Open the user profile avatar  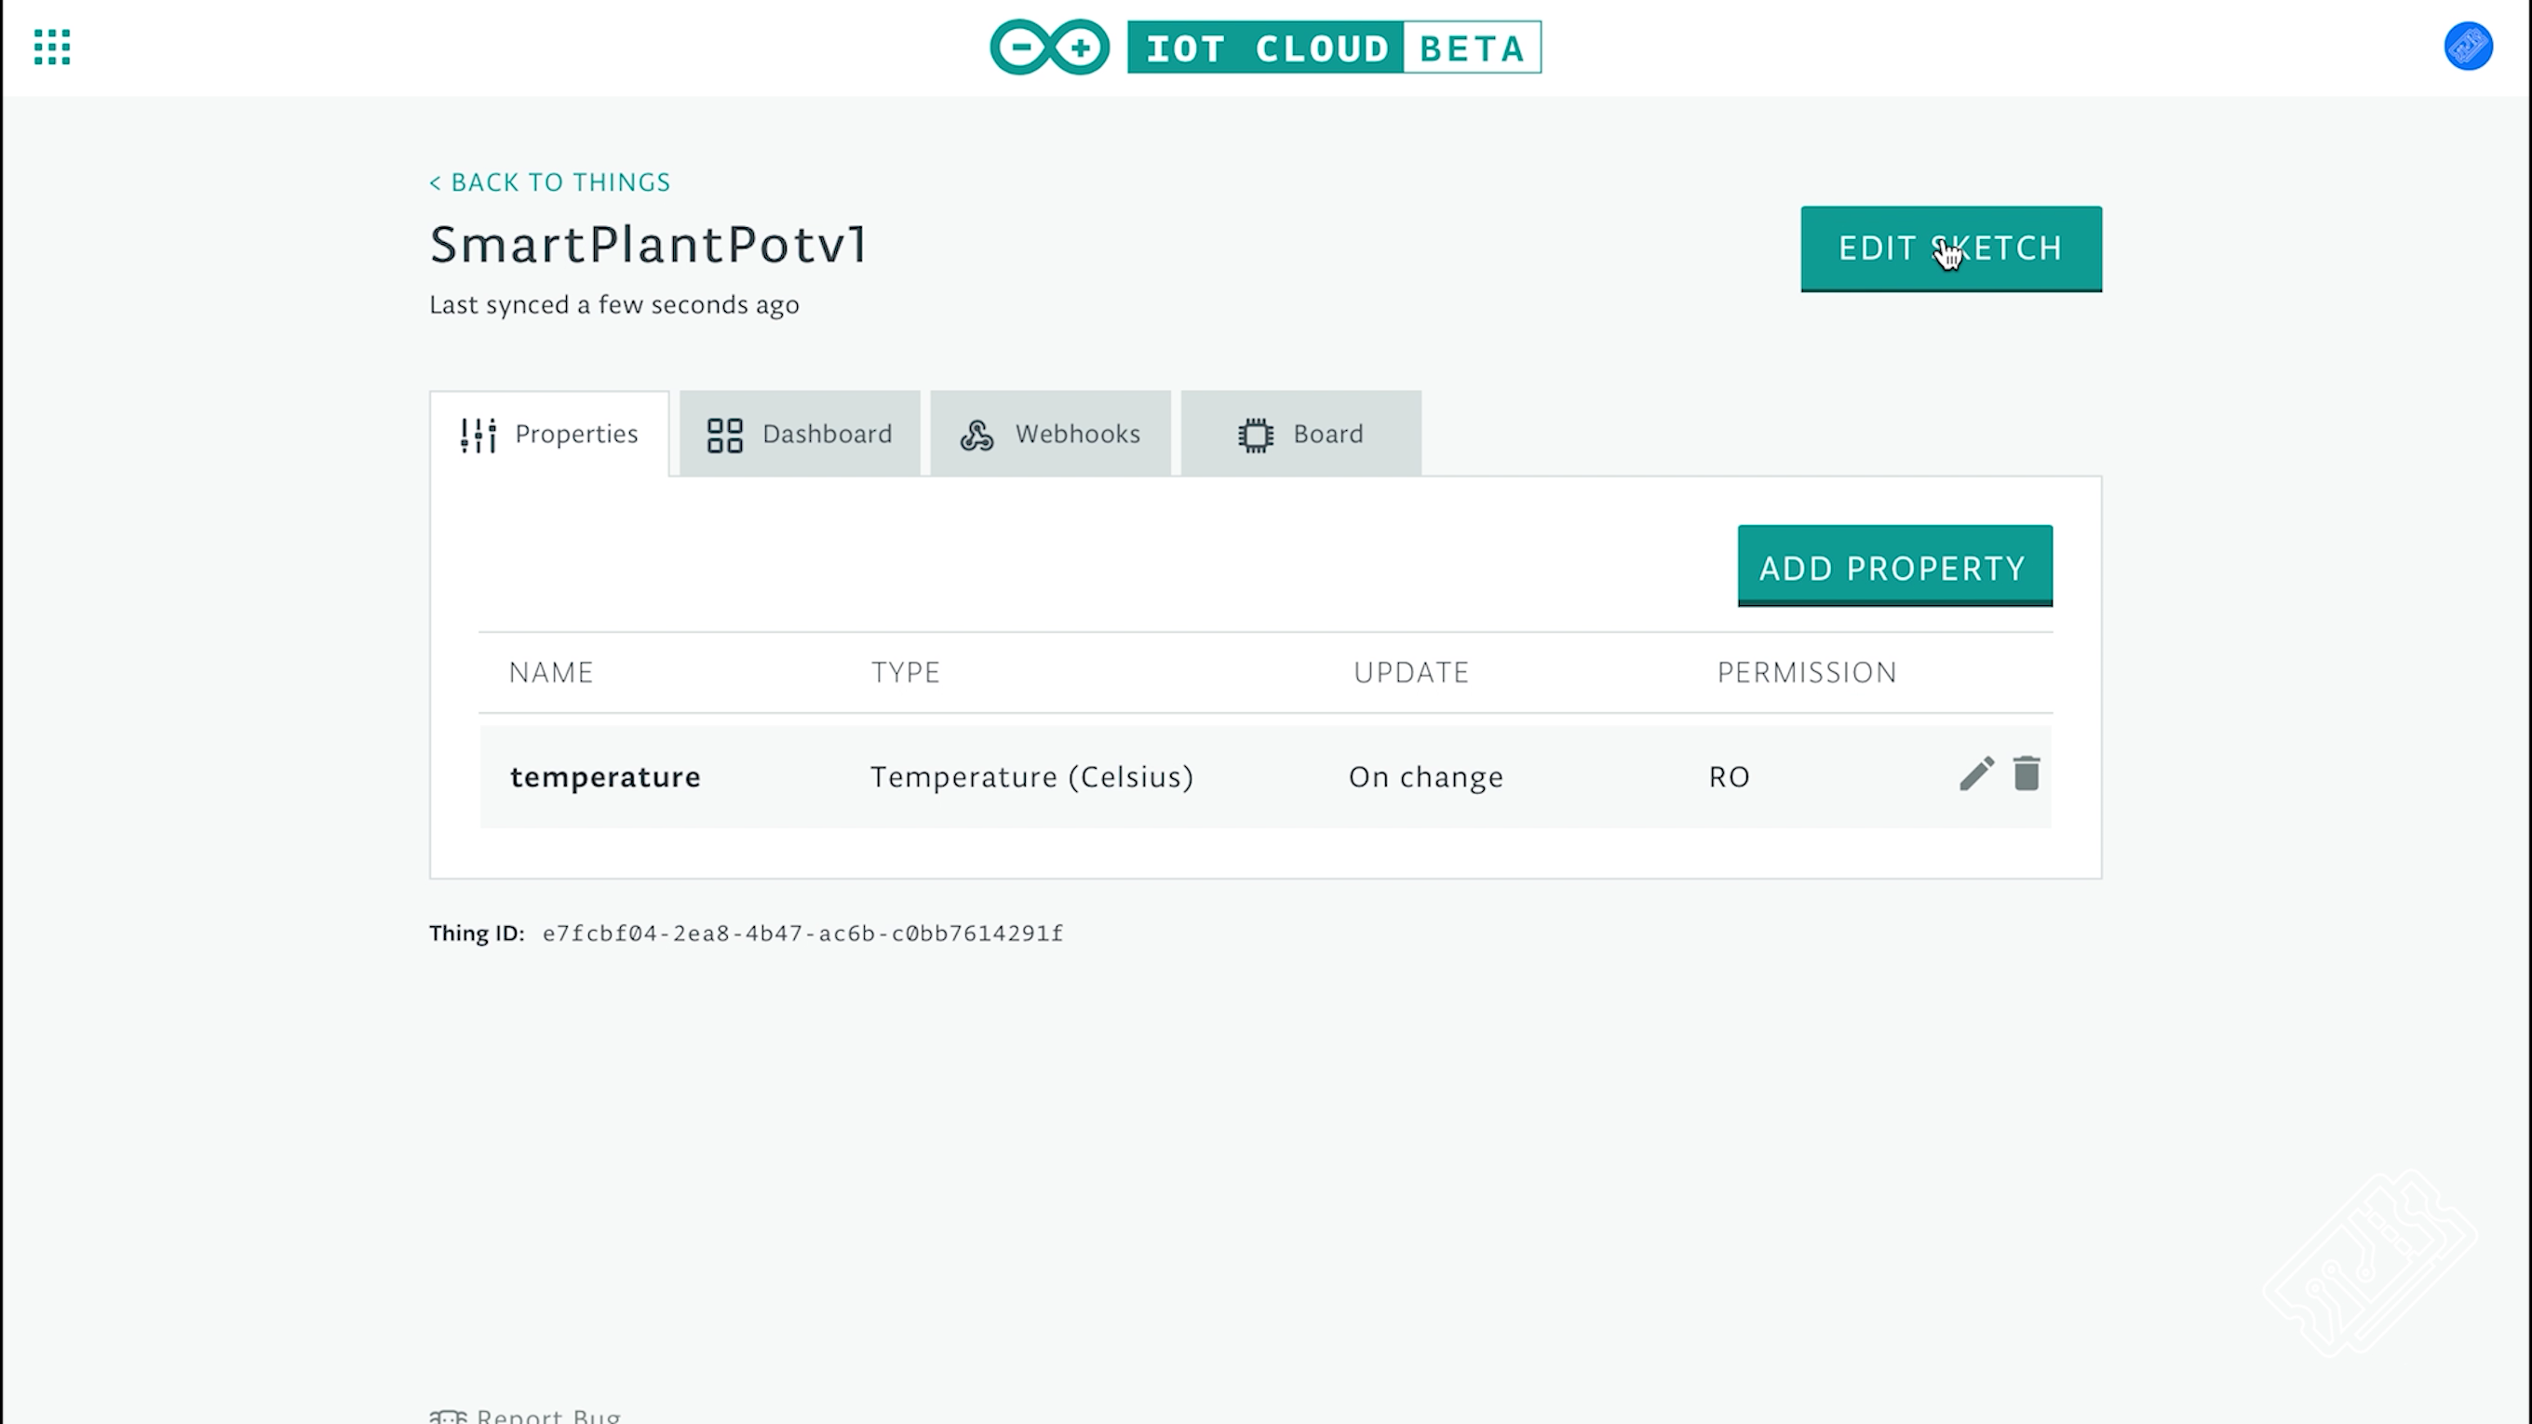(x=2468, y=47)
